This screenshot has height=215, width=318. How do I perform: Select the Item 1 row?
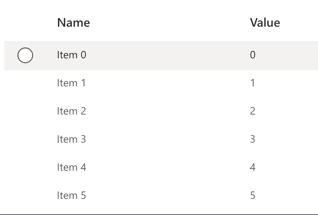158,83
